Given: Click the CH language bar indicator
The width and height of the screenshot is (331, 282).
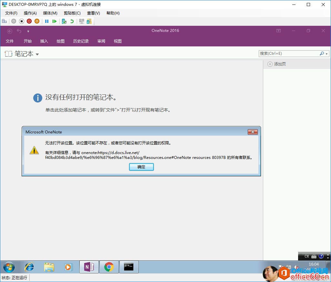Looking at the screenshot, I should coord(307,256).
